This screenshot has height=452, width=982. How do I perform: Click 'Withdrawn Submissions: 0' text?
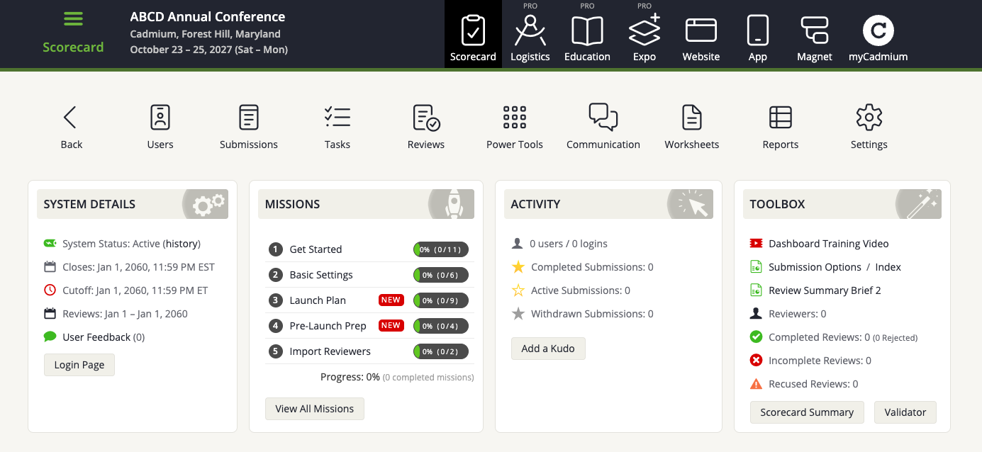592,314
